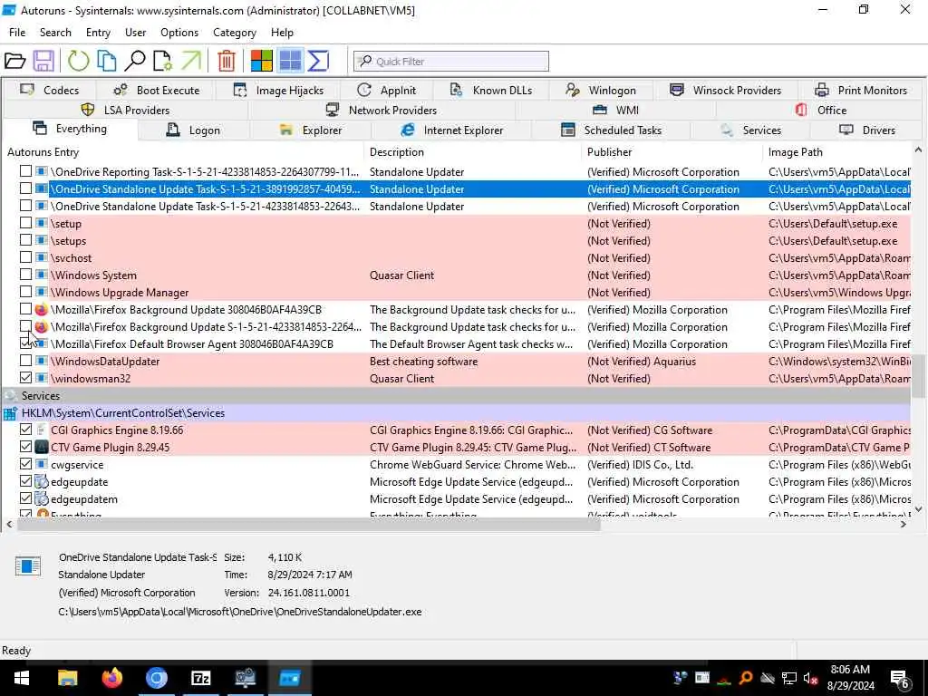Open the Winlogon tab
The image size is (928, 696).
point(601,90)
